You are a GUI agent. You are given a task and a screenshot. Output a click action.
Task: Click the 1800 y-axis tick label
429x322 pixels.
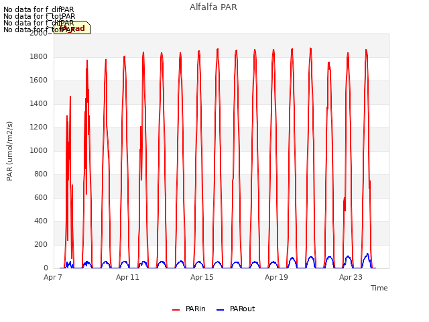coord(39,56)
